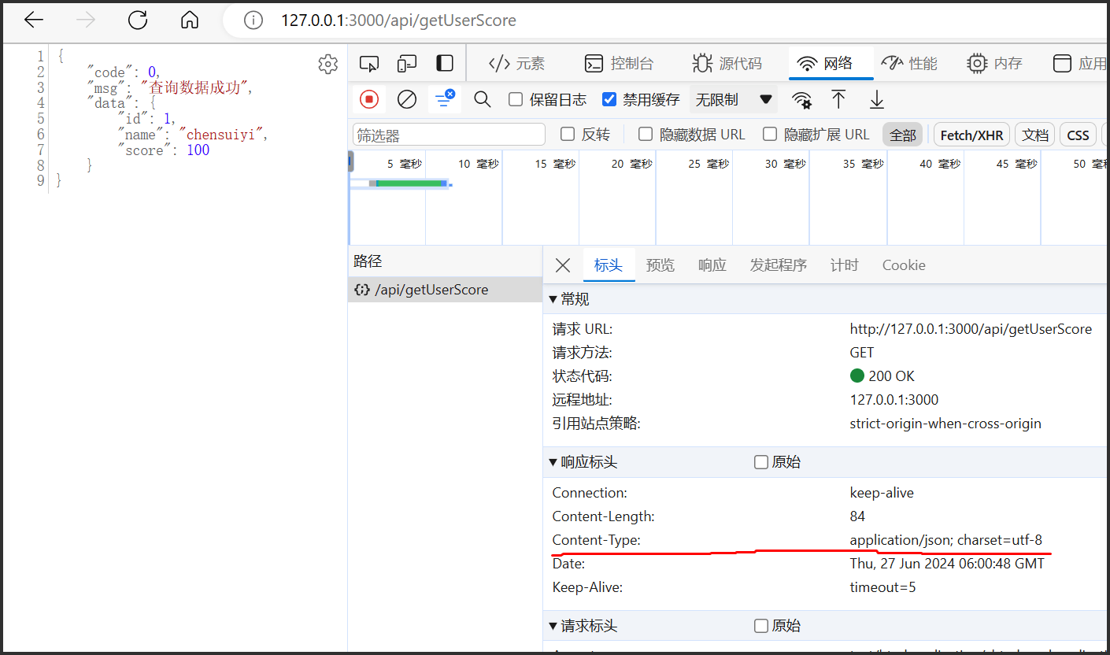
Task: Open the 计时 tab
Action: [x=845, y=265]
